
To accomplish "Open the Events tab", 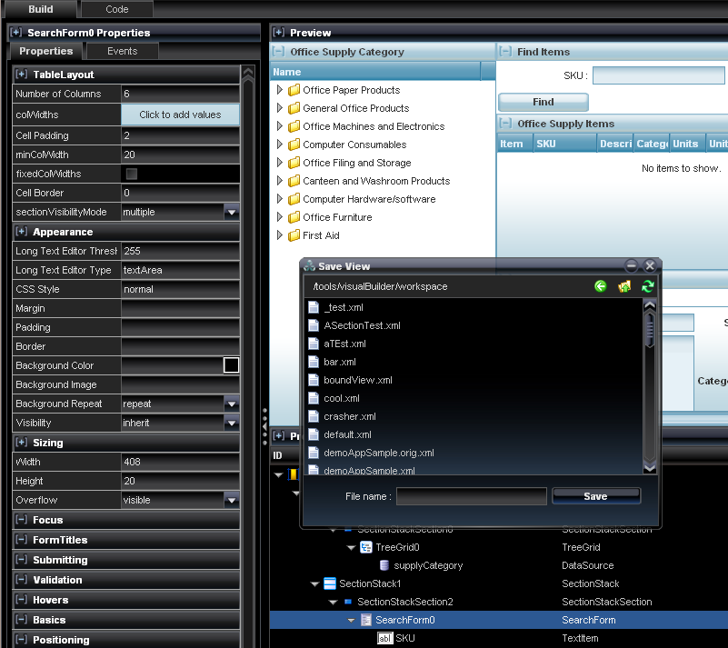I will (122, 51).
